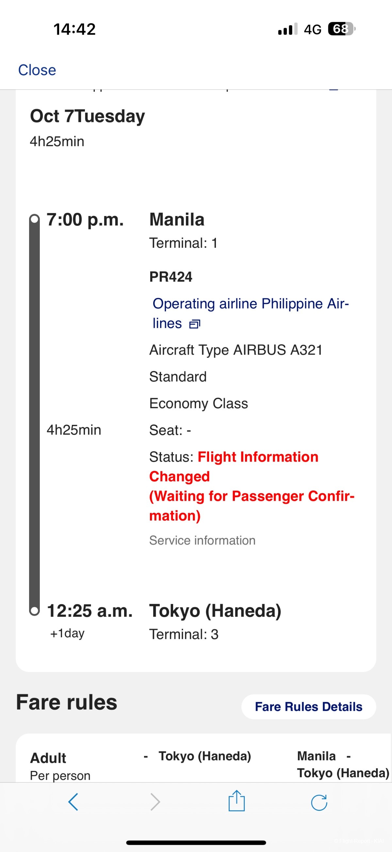Tap the Fare rules section heading
Screen dimensions: 392x852
tap(66, 702)
